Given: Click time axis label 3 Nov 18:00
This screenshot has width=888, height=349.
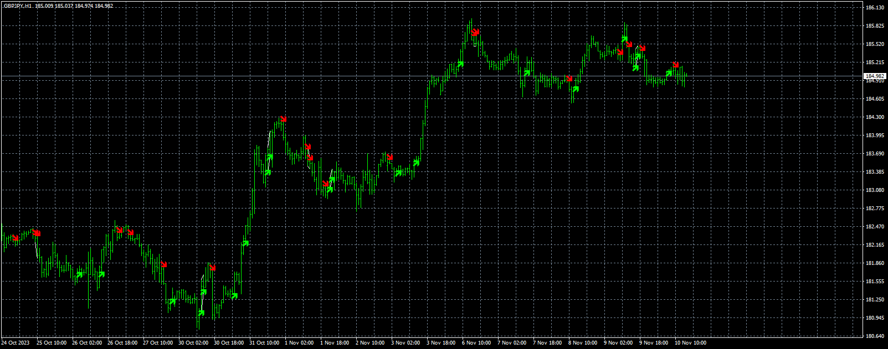Looking at the screenshot, I should (441, 343).
